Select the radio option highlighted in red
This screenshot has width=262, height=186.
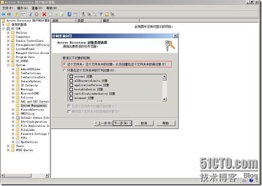coord(64,64)
